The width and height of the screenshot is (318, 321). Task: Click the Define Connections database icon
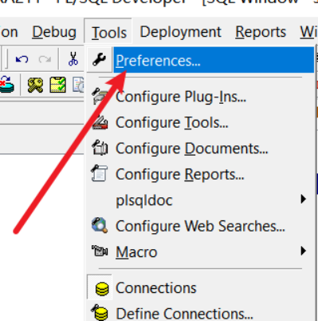click(100, 313)
